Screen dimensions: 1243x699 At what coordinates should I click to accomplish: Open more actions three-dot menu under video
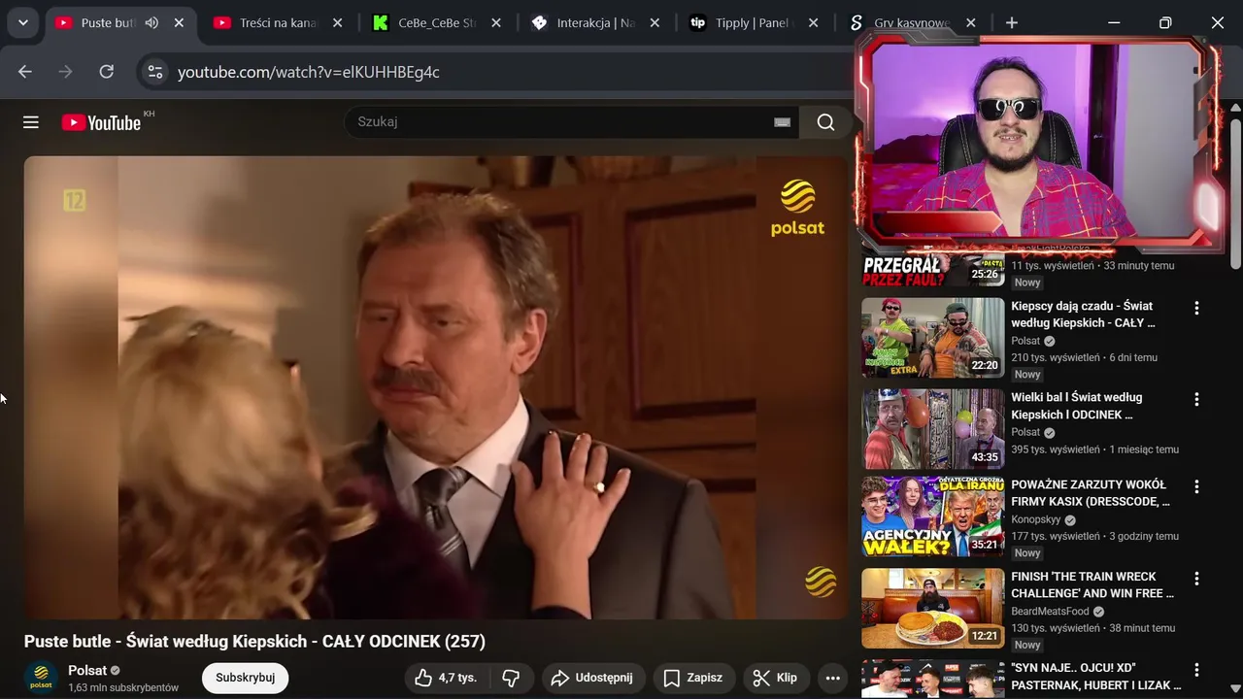[x=832, y=678]
